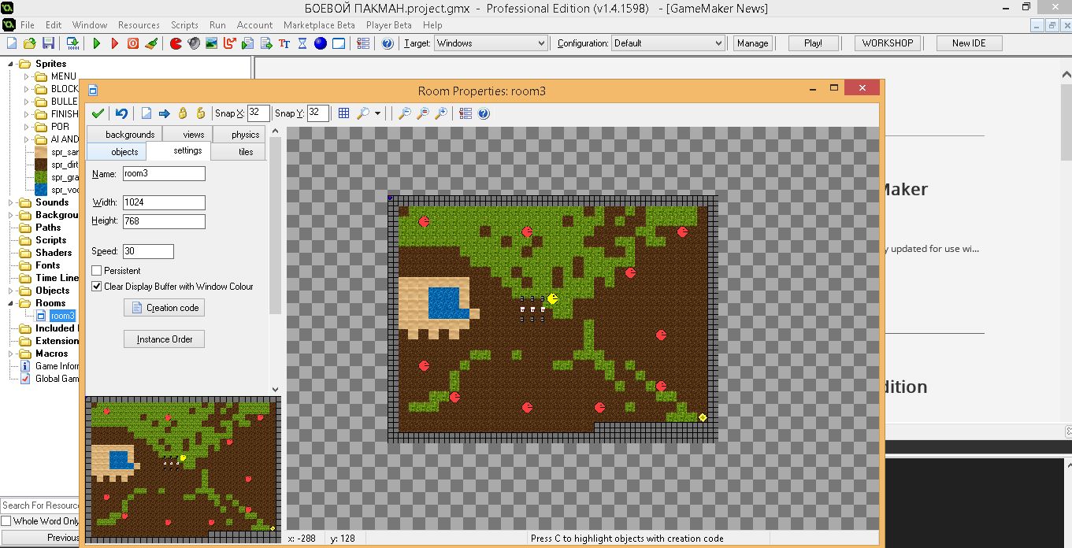1072x548 pixels.
Task: Run the game with green play icon
Action: pos(96,43)
